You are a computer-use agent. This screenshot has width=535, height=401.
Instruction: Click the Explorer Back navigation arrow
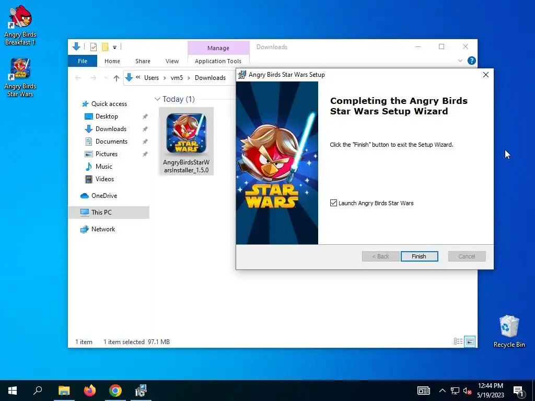(78, 78)
